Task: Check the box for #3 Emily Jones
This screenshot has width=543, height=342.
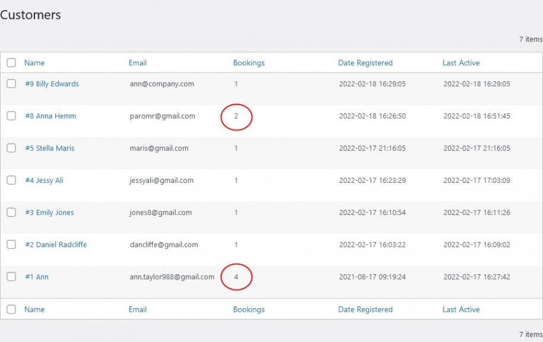Action: coord(11,212)
